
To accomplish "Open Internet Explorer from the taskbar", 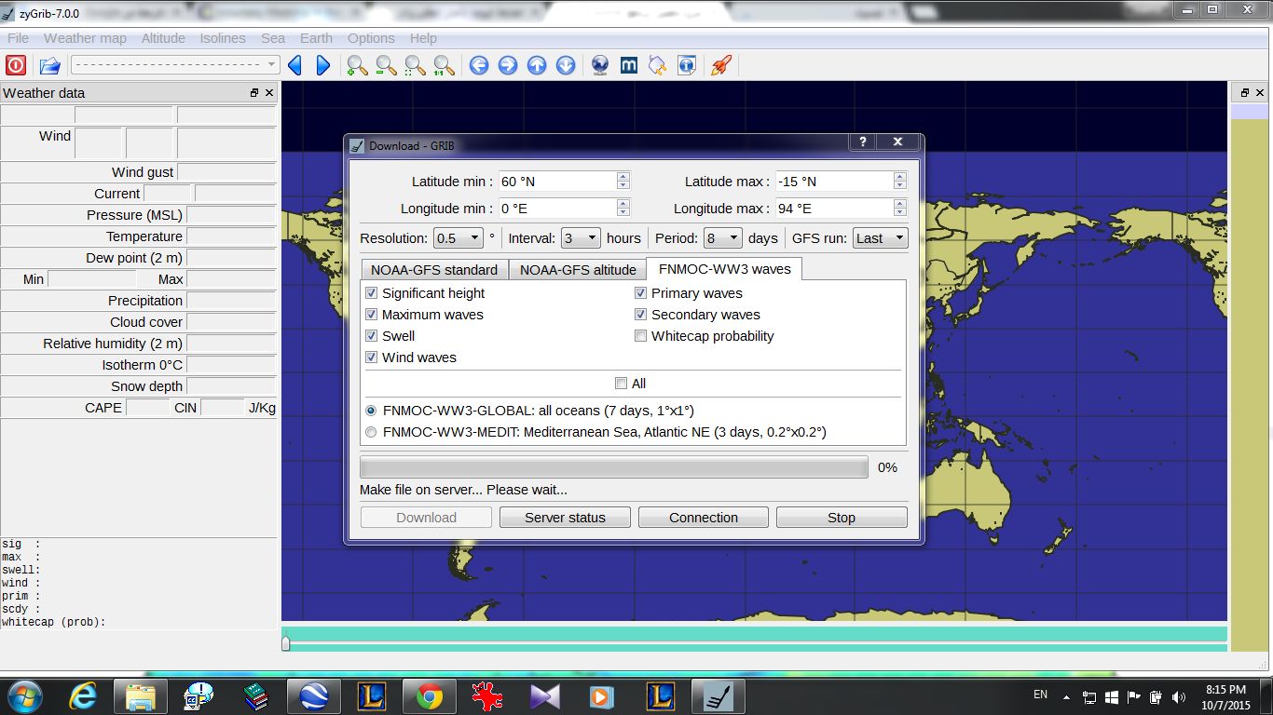I will (x=82, y=695).
